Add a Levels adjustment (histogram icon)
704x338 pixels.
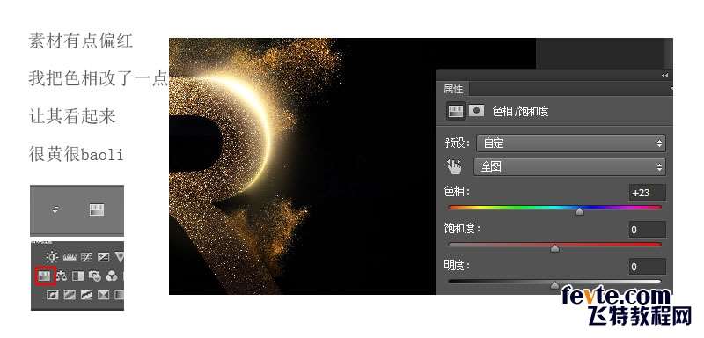[x=70, y=257]
